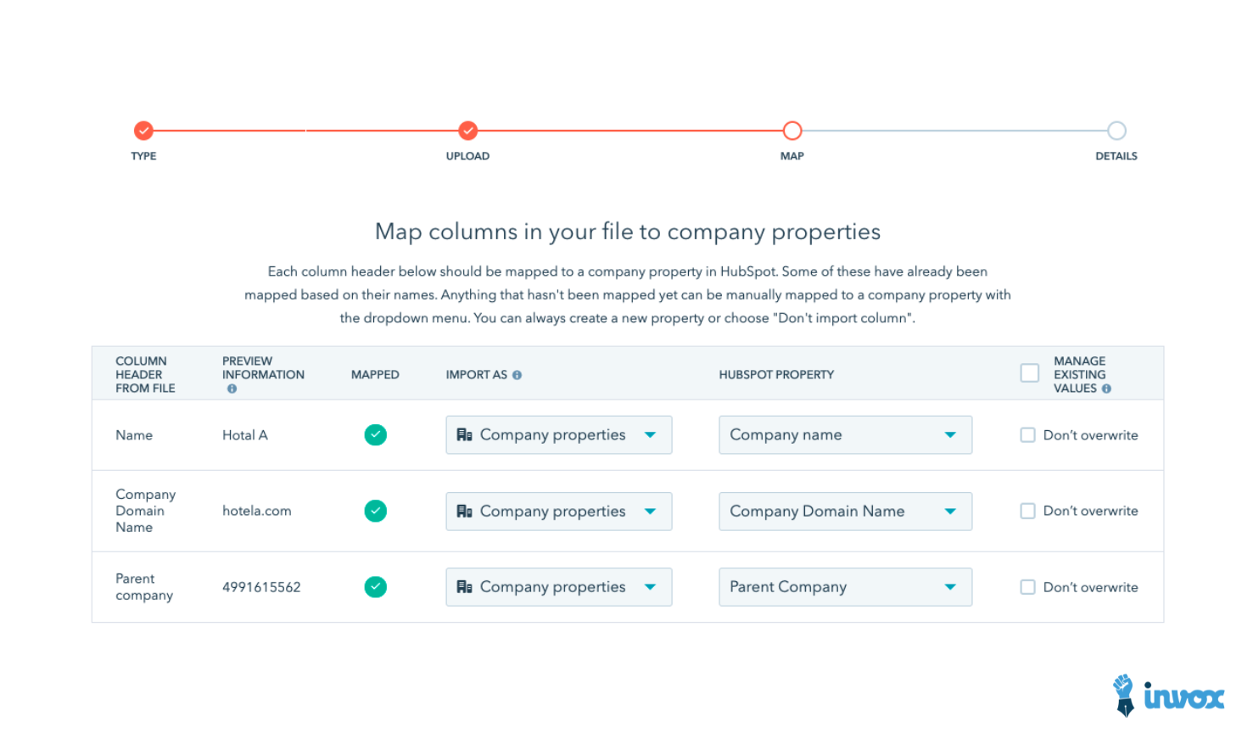Enable Don't overwrite for Name row
Viewport: 1242px width, 733px height.
point(1027,435)
